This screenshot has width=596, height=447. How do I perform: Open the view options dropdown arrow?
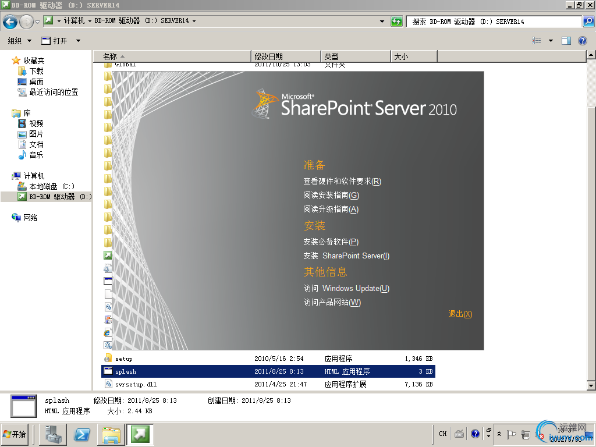point(551,41)
